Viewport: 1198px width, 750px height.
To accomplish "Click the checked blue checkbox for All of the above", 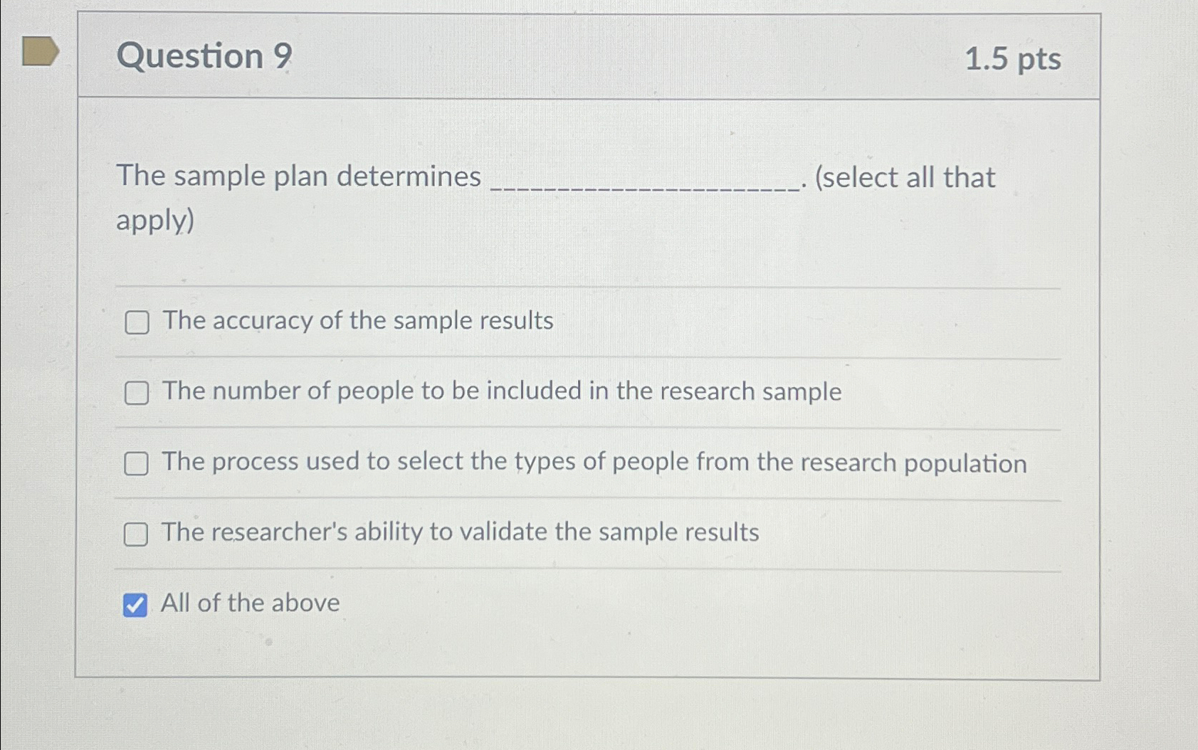I will coord(135,605).
